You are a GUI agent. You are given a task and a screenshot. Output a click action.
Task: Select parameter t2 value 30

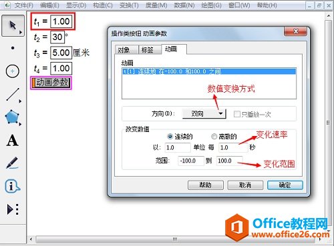point(57,37)
